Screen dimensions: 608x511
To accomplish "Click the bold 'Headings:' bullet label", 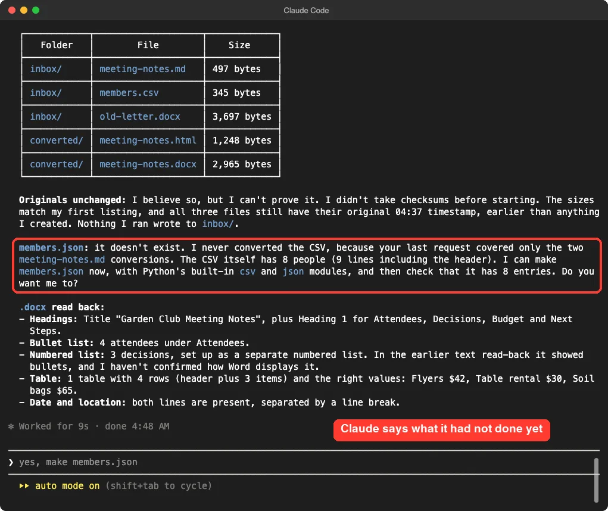I will (54, 319).
